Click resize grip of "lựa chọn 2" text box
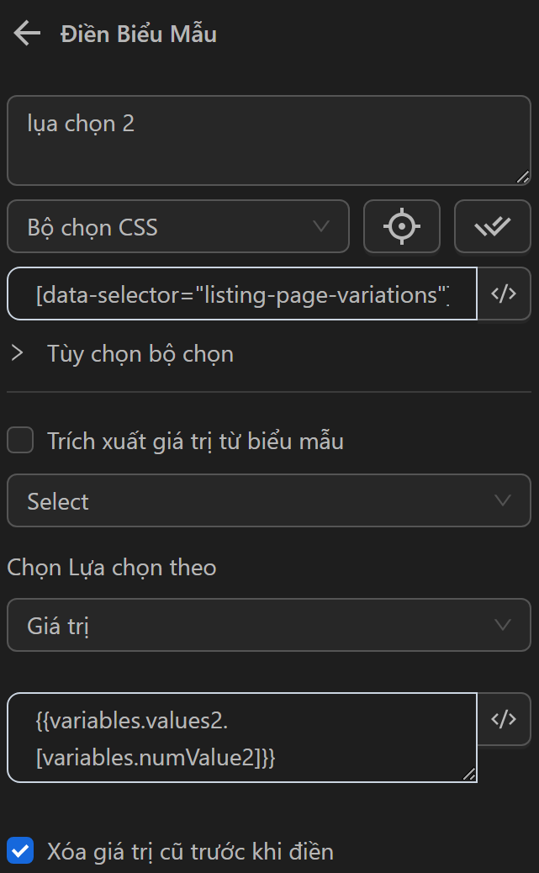The height and width of the screenshot is (873, 539). [x=522, y=177]
